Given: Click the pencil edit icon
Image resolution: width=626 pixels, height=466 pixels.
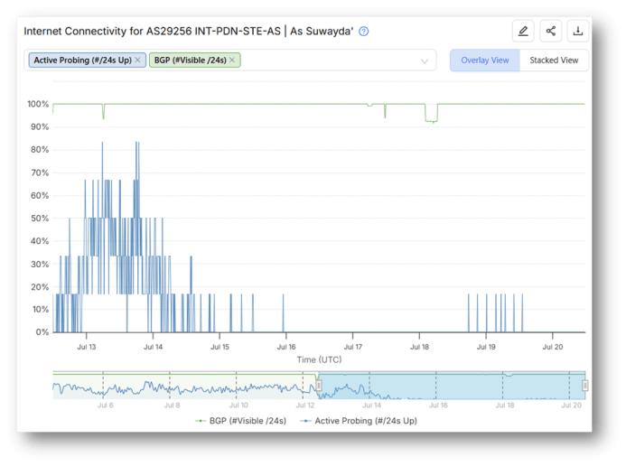Looking at the screenshot, I should pos(523,31).
